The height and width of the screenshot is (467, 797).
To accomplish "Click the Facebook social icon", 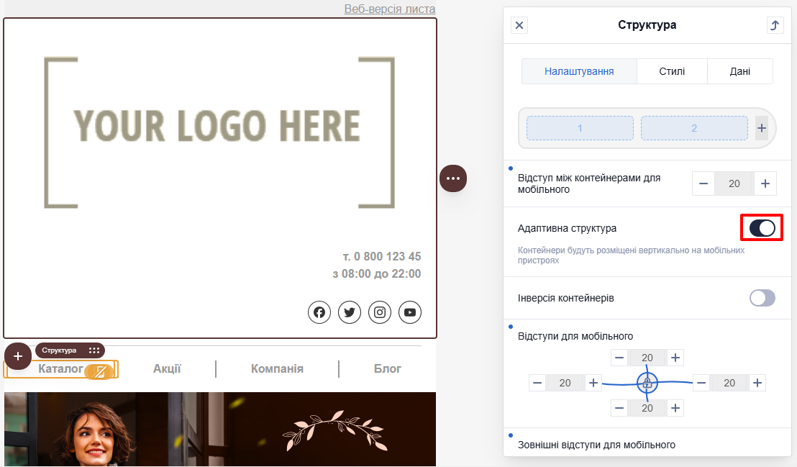I will click(319, 312).
